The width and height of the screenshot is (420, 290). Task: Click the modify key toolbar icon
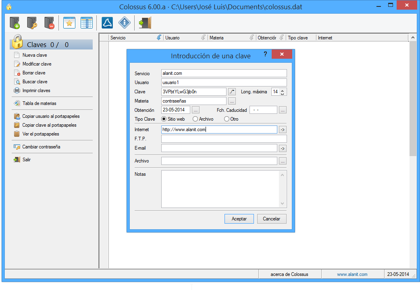pyautogui.click(x=32, y=23)
